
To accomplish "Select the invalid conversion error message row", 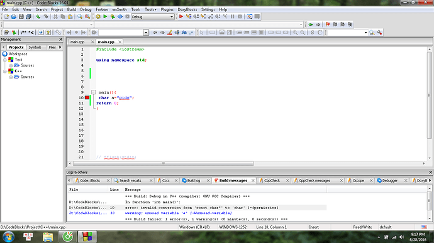I will click(x=197, y=208).
